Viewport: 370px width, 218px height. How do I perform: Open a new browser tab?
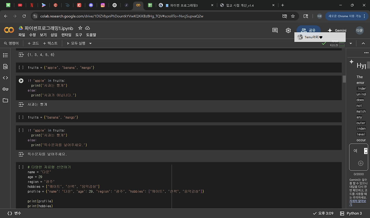tap(282, 5)
